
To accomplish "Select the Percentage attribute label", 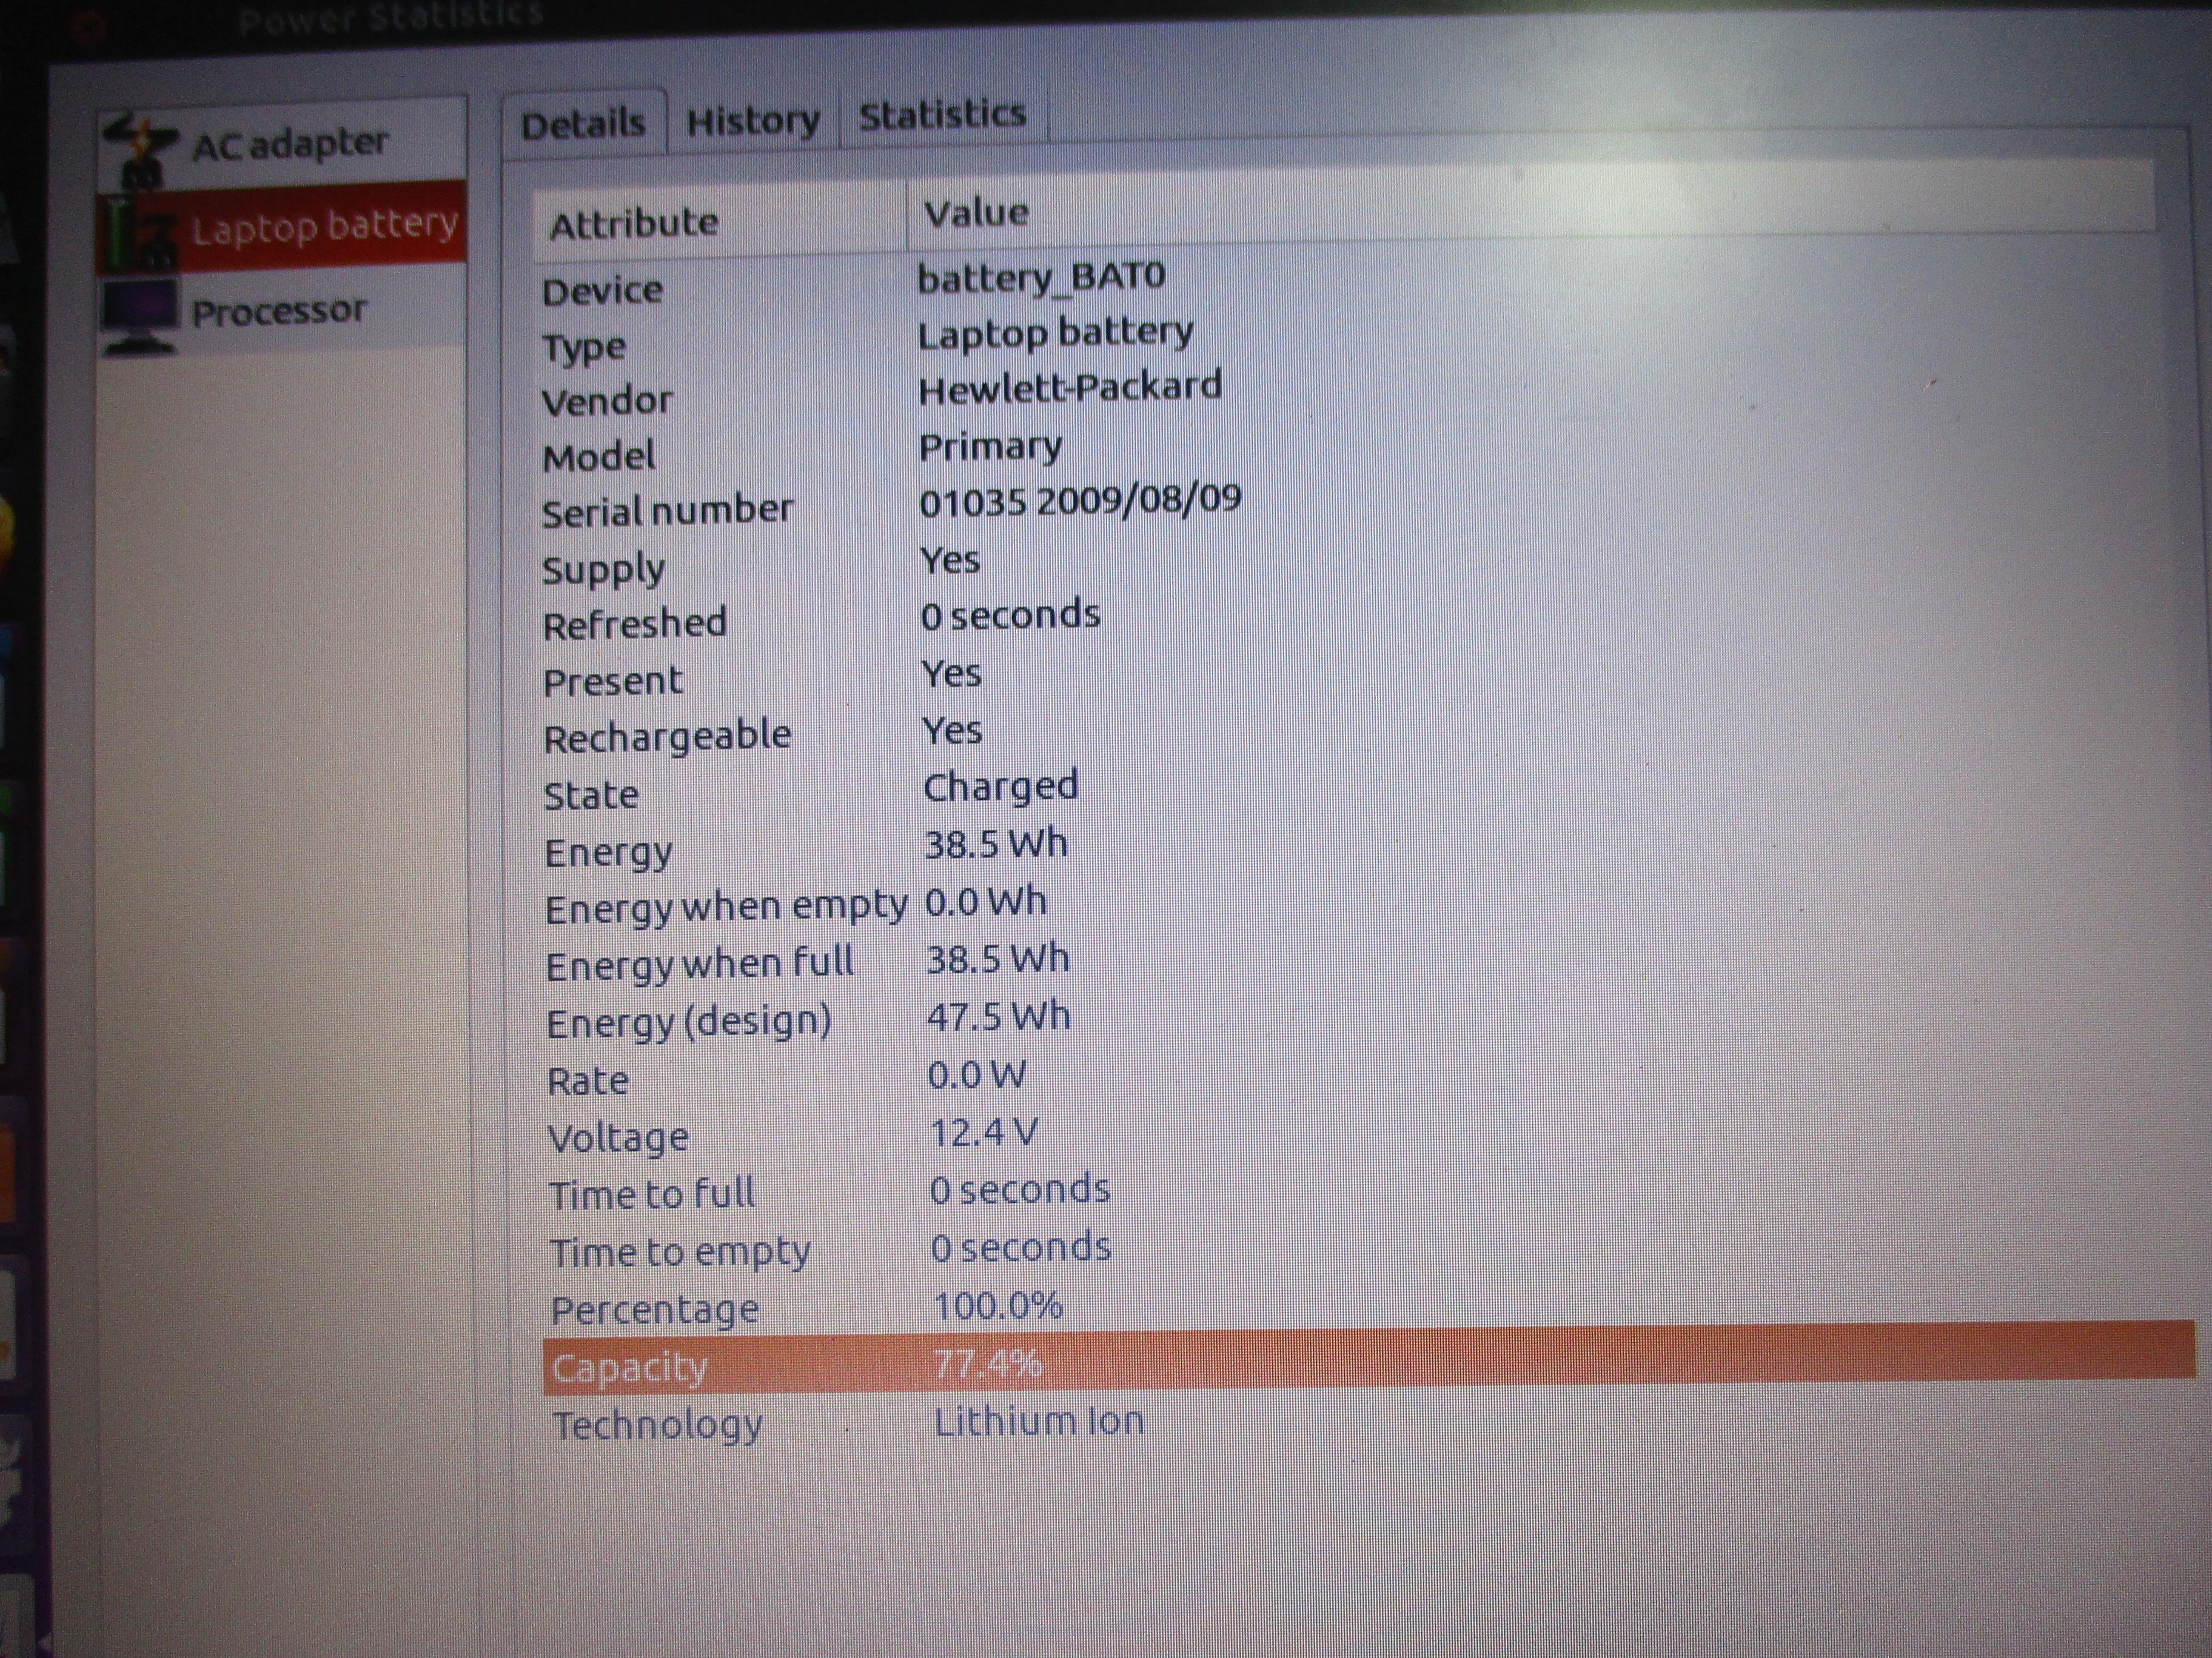I will 655,1310.
